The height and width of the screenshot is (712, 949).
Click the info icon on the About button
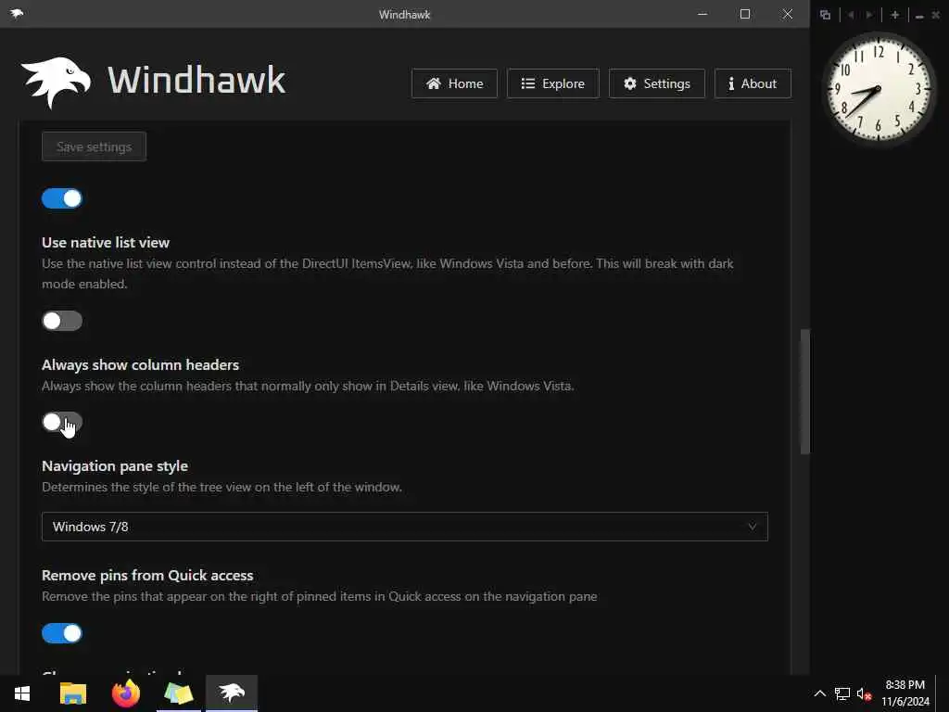click(731, 83)
